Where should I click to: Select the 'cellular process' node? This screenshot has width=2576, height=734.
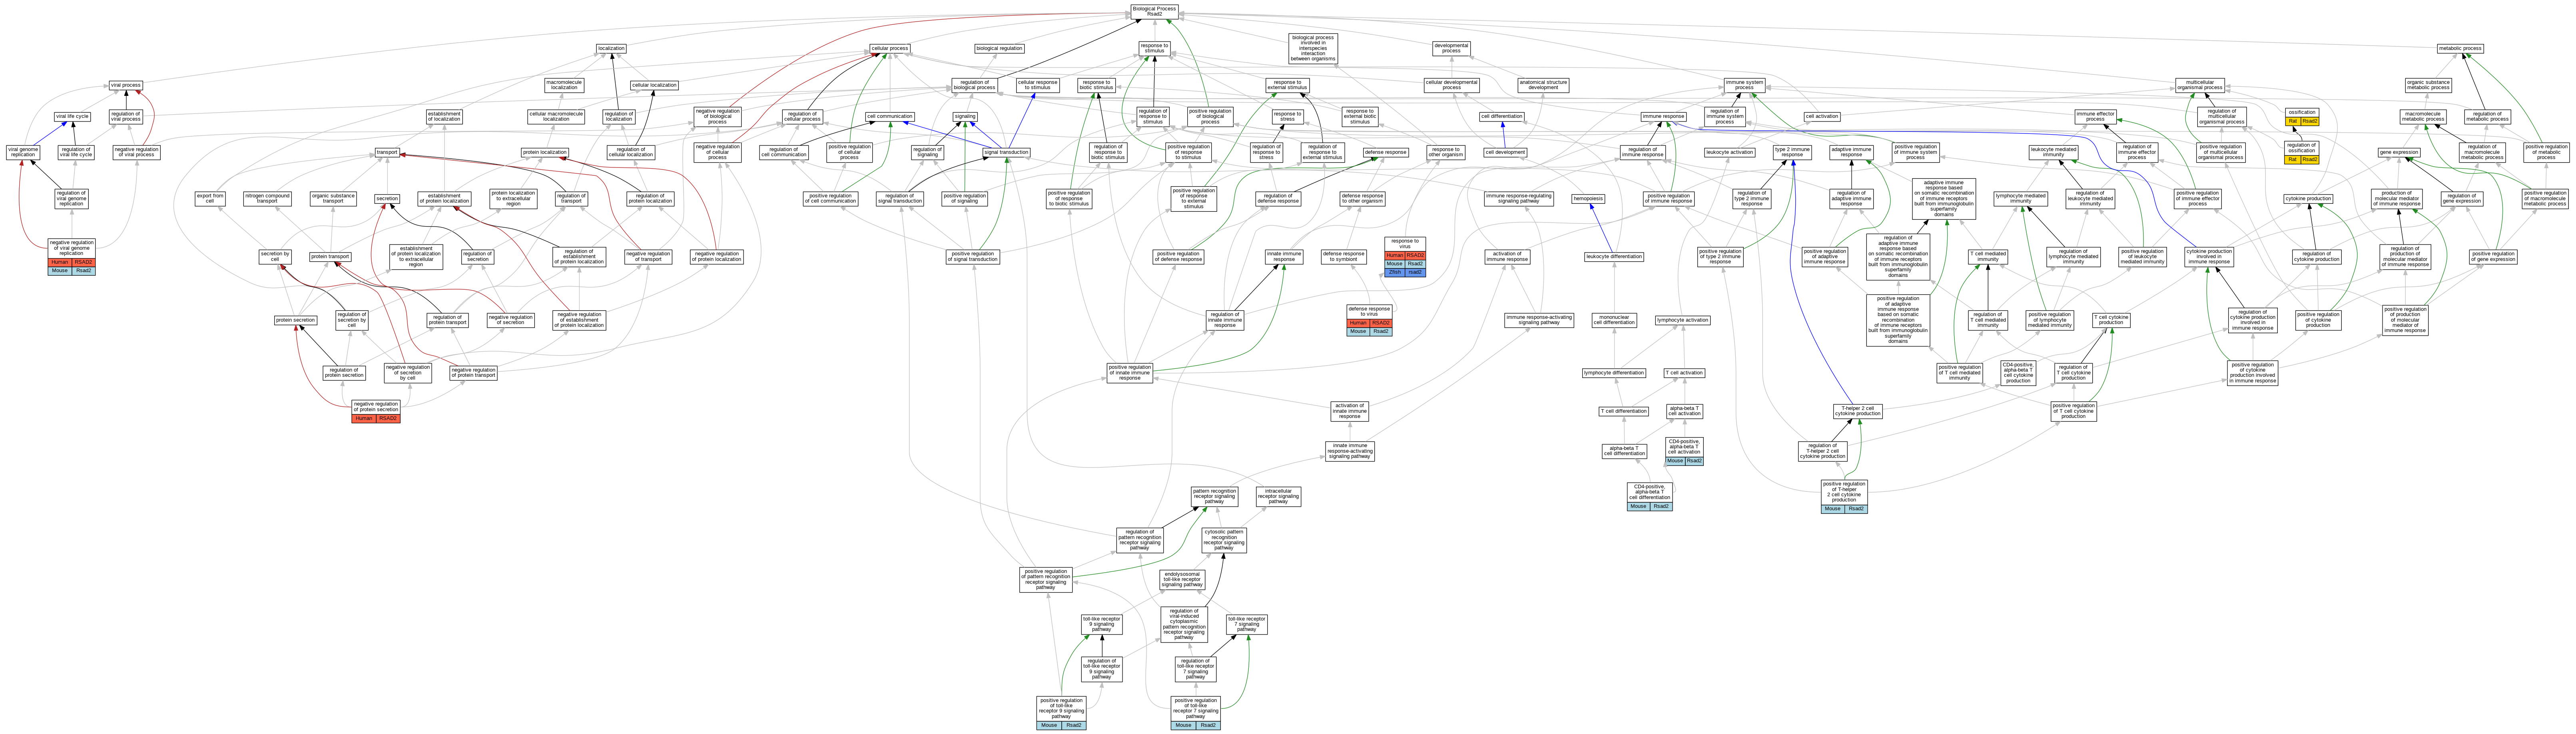pos(889,48)
